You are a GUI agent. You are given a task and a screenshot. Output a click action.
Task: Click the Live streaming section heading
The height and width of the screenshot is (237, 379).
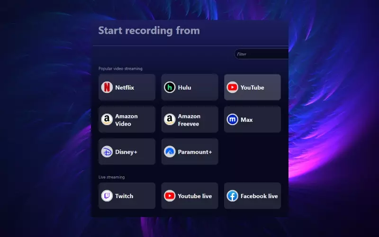click(111, 177)
